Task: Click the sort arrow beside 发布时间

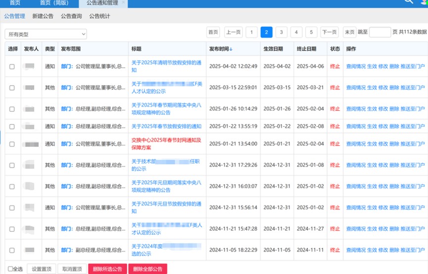Action: tap(231, 49)
